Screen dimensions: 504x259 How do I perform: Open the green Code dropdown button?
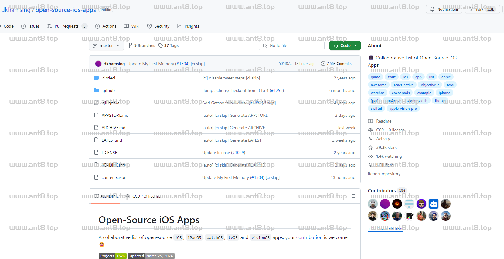(345, 45)
